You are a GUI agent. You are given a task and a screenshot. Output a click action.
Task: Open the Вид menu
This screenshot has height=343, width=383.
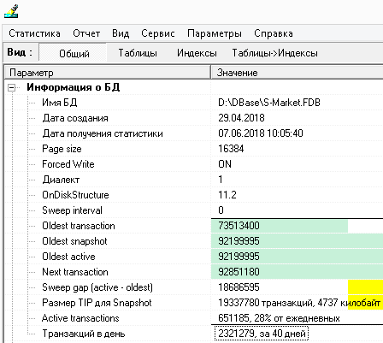[x=121, y=33]
